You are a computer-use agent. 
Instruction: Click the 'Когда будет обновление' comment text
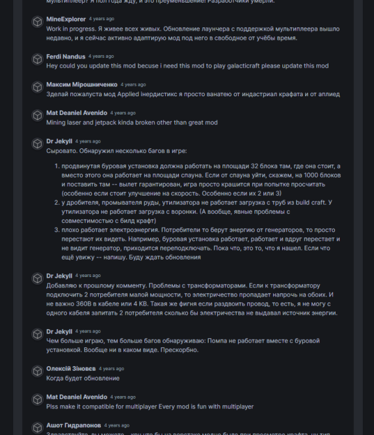tap(83, 378)
